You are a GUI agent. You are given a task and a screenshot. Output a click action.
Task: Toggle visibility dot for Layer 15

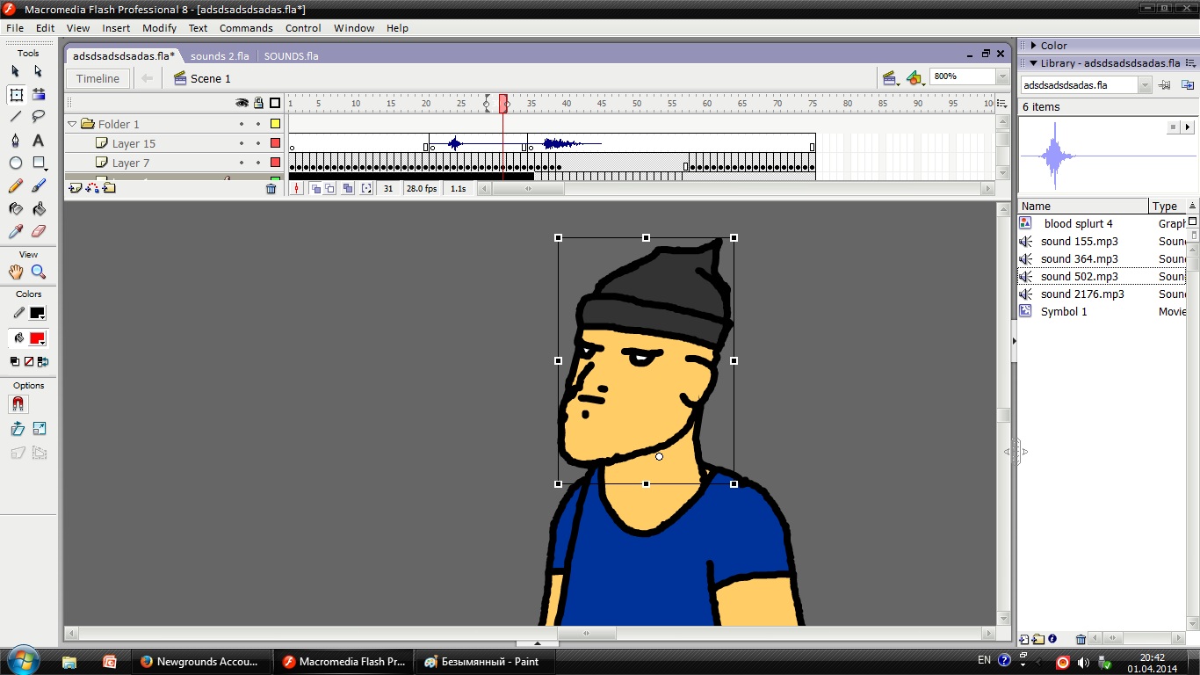242,143
